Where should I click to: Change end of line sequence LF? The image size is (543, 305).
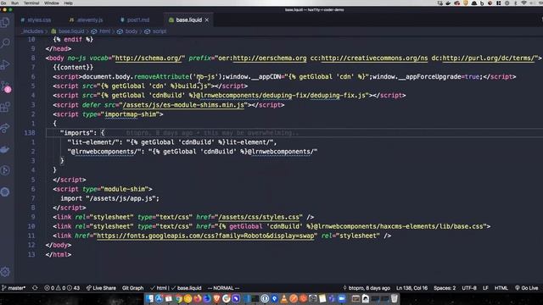[x=485, y=288]
